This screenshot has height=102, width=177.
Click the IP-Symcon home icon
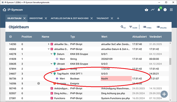4,10
